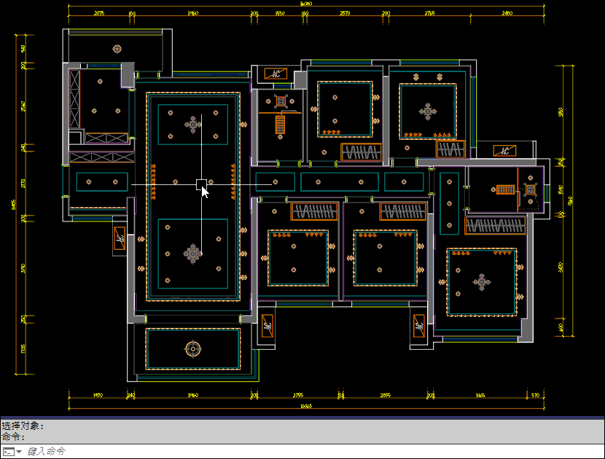
Task: Click the 选择对象 command history line
Action: coord(23,425)
